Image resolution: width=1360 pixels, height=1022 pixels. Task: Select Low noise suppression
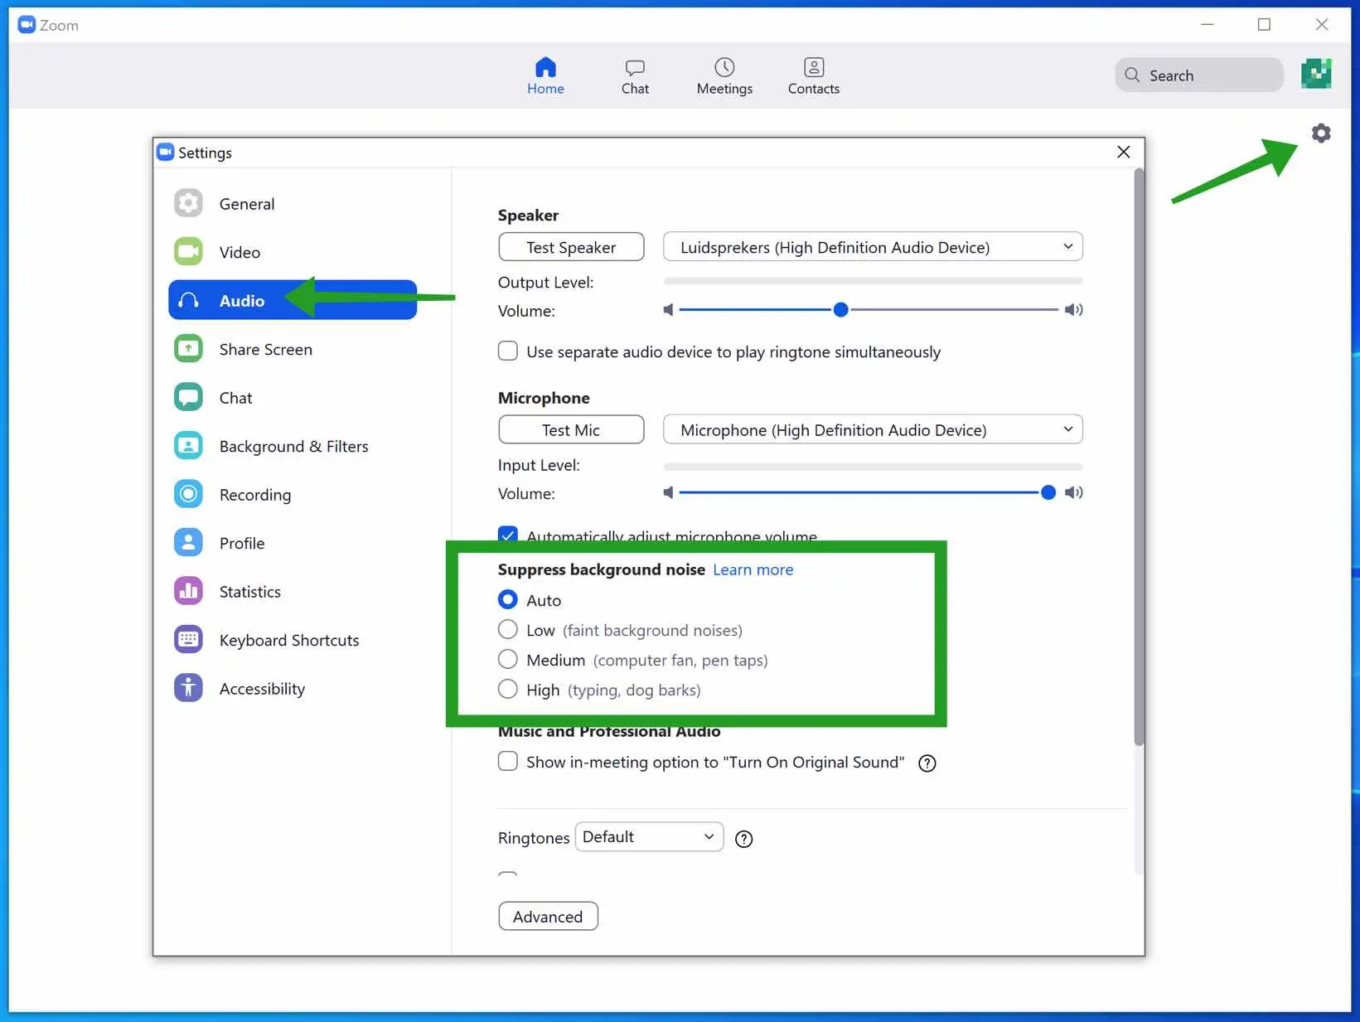[508, 629]
